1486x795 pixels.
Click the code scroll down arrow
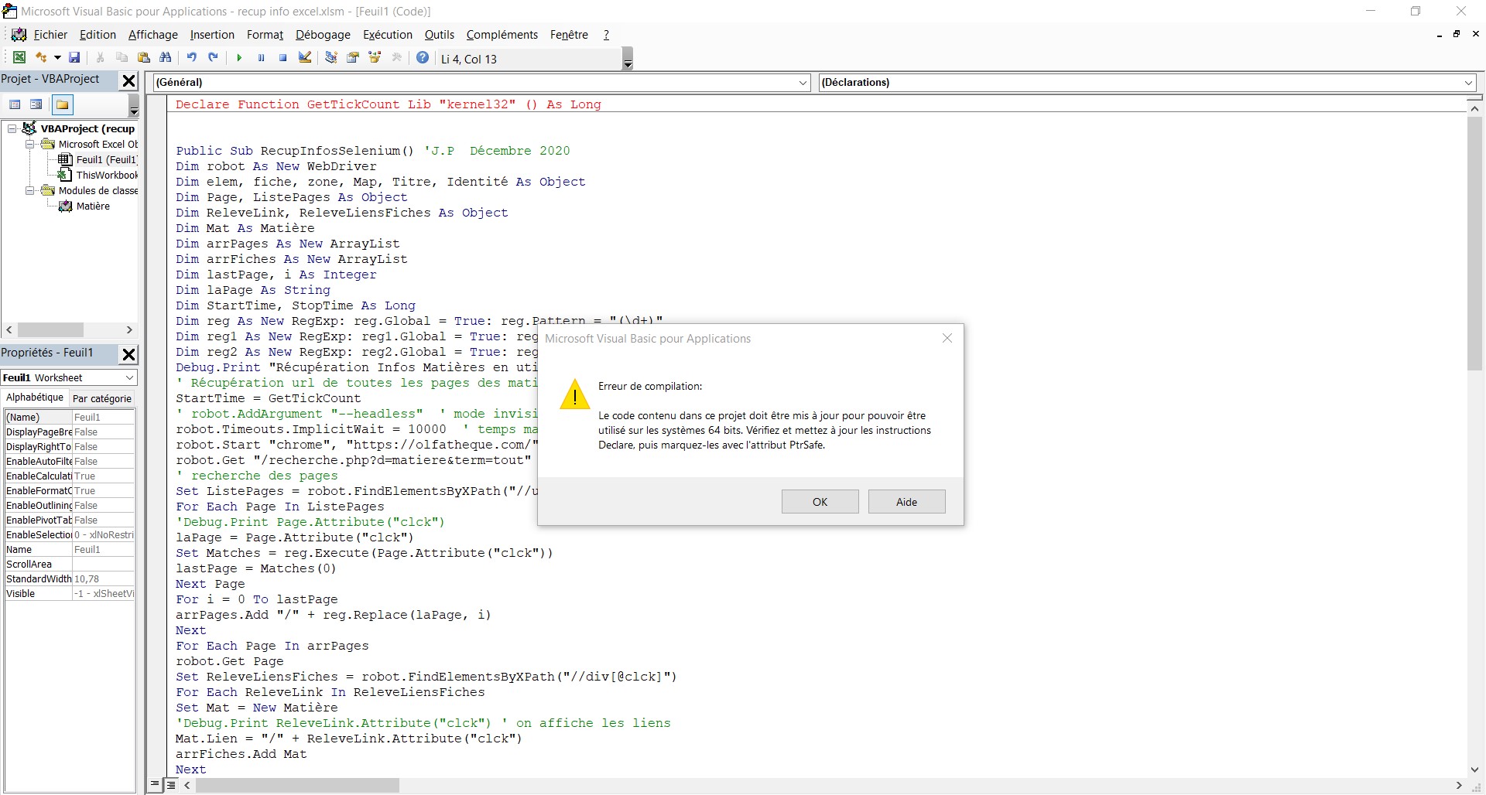[1474, 769]
